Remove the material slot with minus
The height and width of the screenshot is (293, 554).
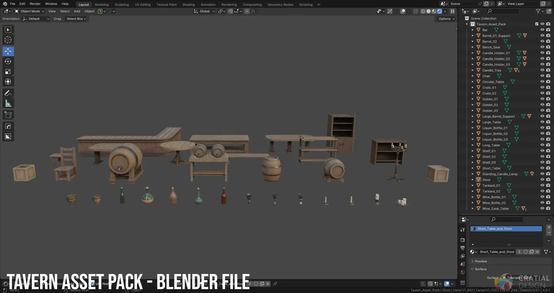pos(549,233)
